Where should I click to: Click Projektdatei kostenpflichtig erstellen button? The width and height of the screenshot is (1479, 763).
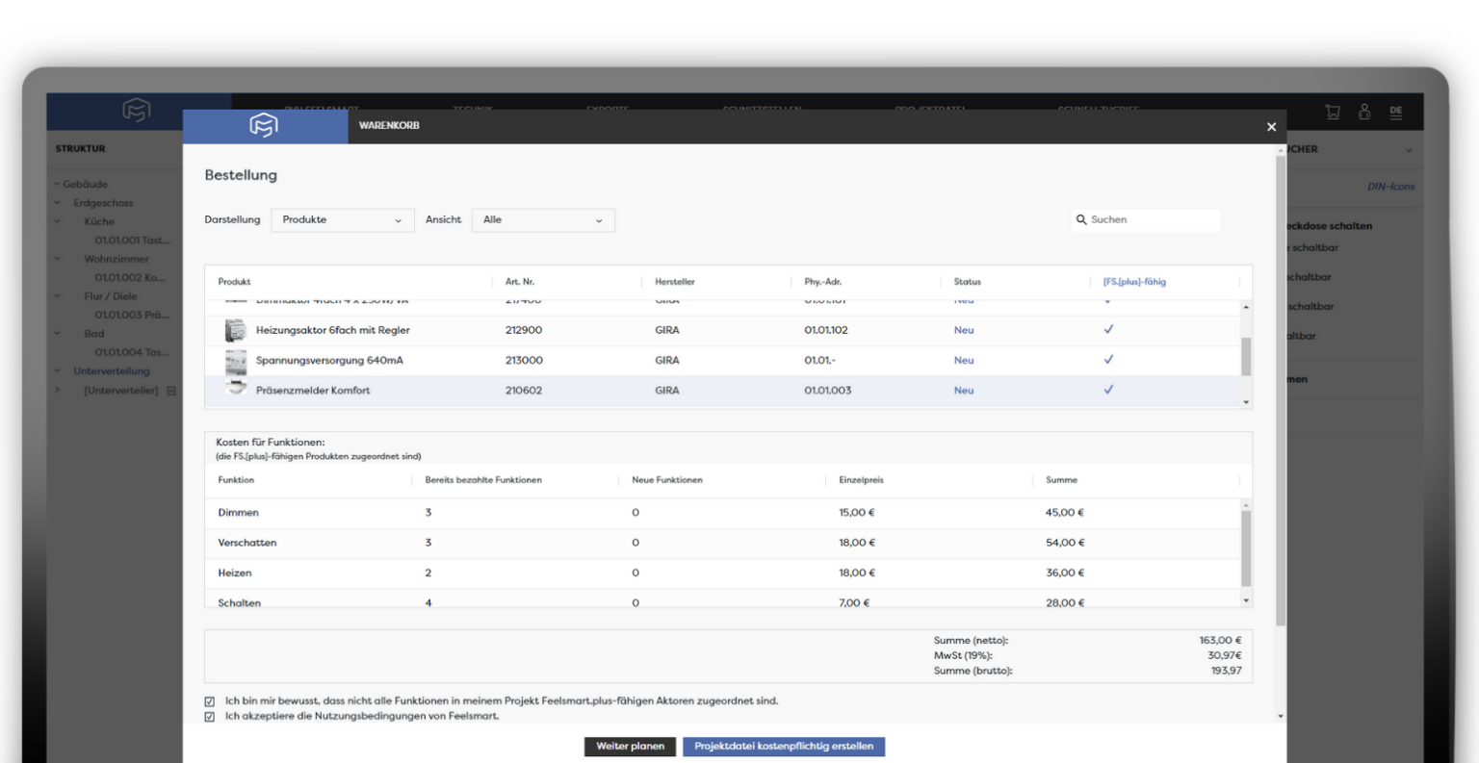[x=784, y=747]
